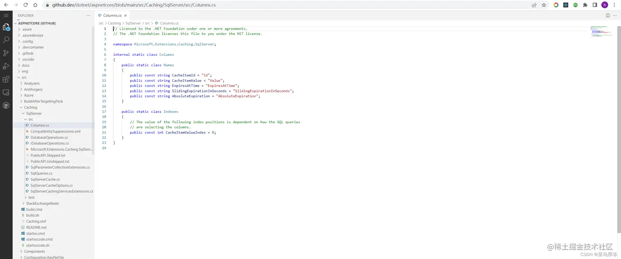Share this page from address bar
Viewport: 621px width, 259px height.
click(534, 5)
